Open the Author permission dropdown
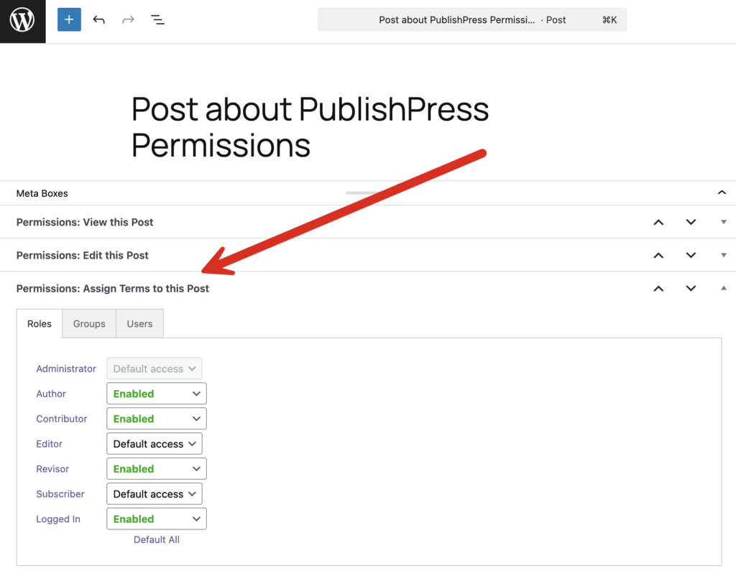 [157, 394]
